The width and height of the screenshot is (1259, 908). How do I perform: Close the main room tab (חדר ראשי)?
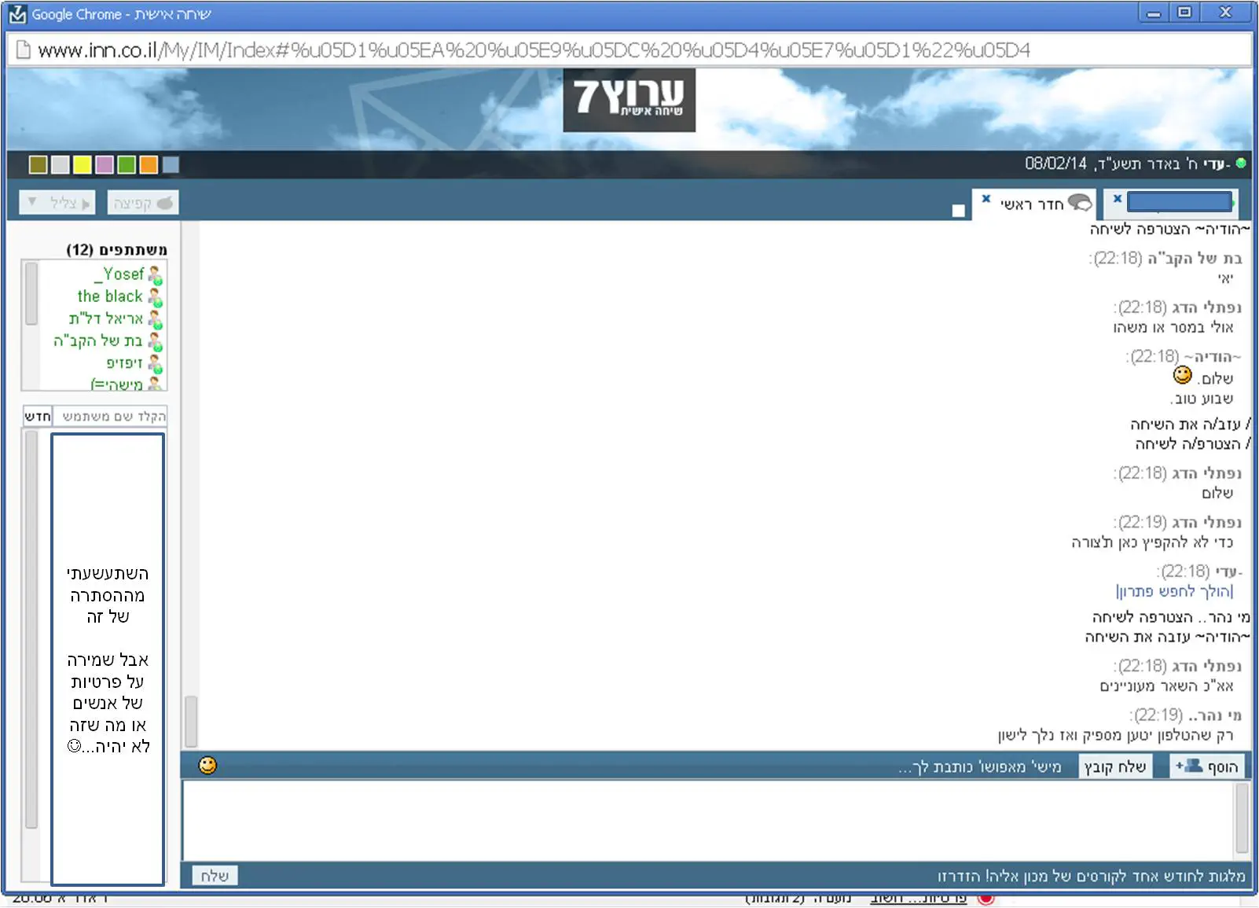(x=986, y=199)
